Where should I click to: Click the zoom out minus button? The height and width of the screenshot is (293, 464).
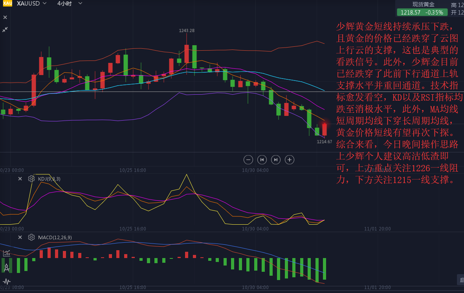click(248, 159)
